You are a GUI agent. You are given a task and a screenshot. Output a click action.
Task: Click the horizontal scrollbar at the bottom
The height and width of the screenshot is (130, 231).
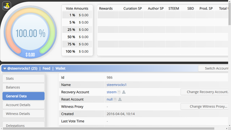tap(109, 129)
